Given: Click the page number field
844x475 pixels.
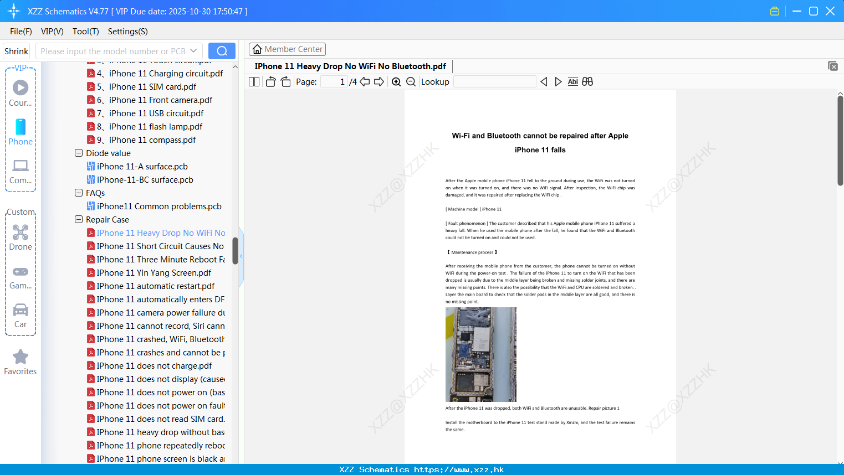Looking at the screenshot, I should (x=334, y=81).
